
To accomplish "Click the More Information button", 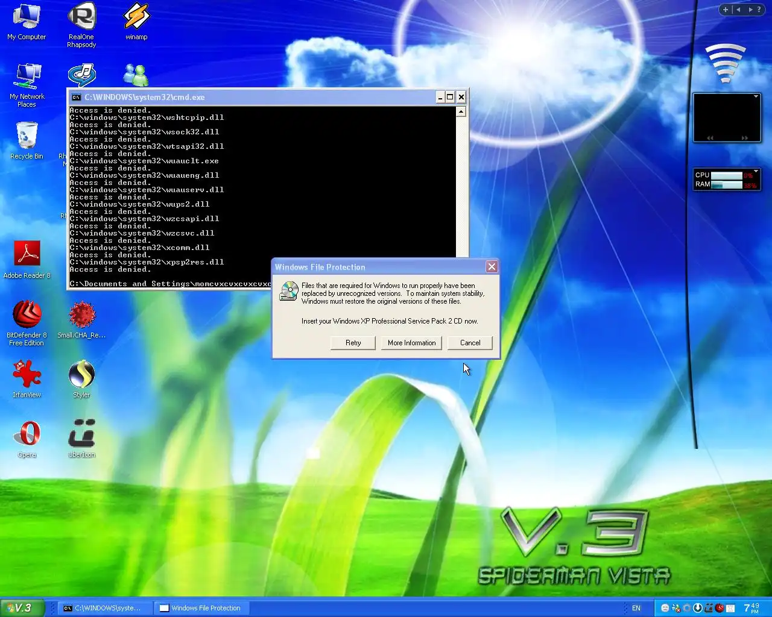I will click(x=412, y=343).
